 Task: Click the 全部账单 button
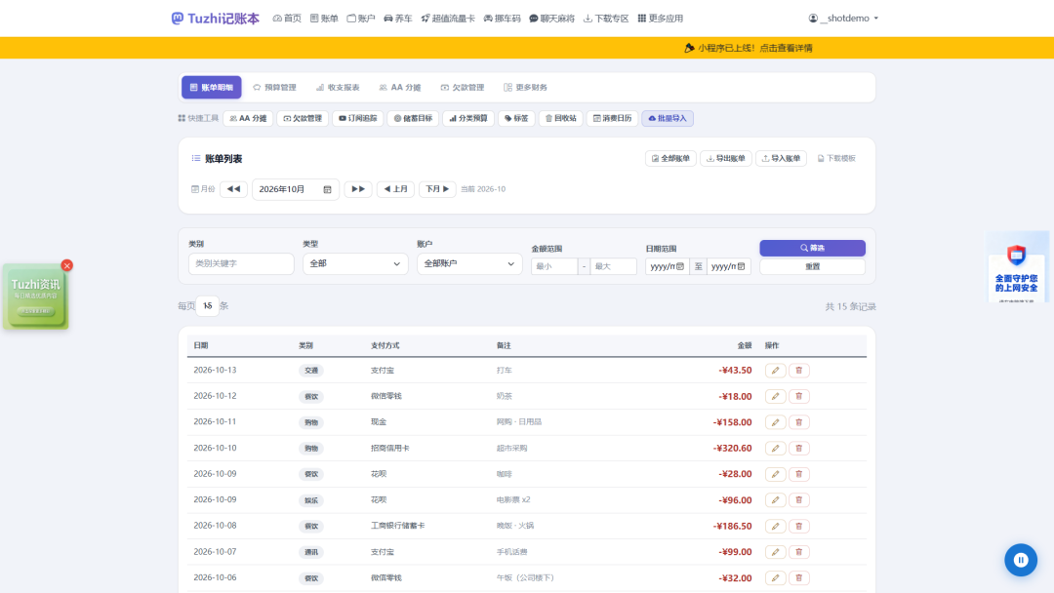[x=670, y=159]
